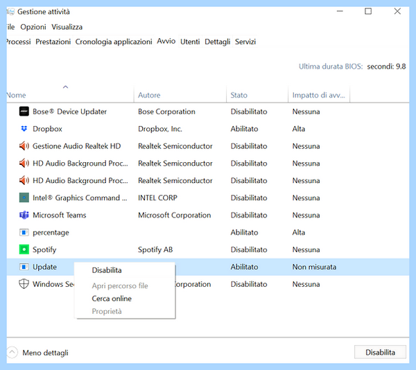Switch to the Utenti tab
The width and height of the screenshot is (416, 370).
[x=190, y=42]
